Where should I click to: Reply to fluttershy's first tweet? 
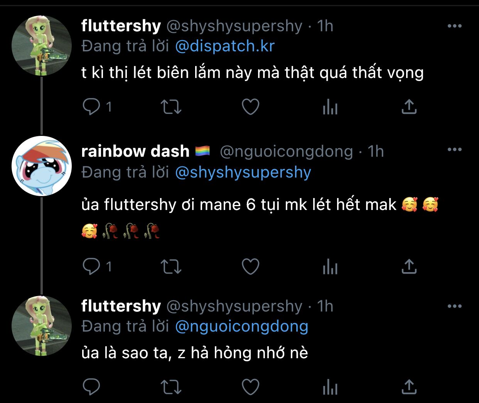[x=91, y=107]
